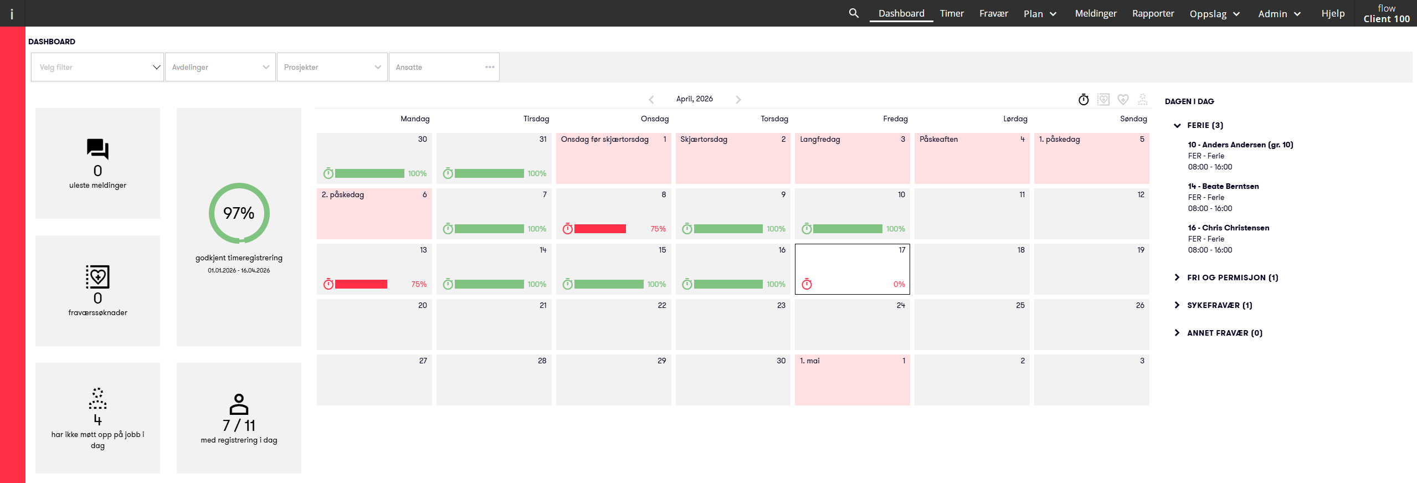Click the absence applications heart icon
Image resolution: width=1417 pixels, height=483 pixels.
97,276
